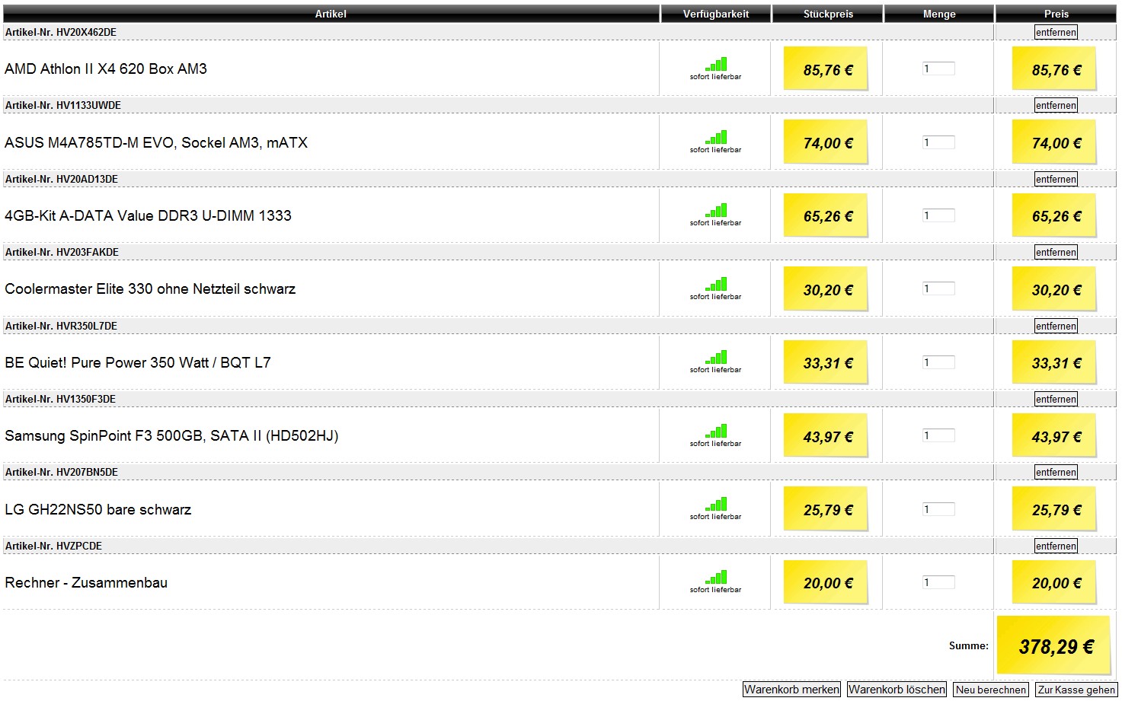1122x701 pixels.
Task: Click Neu berechnen button
Action: click(991, 689)
